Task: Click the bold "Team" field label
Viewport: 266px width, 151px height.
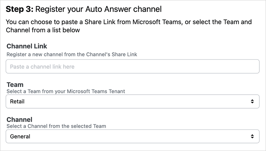Action: click(x=15, y=85)
